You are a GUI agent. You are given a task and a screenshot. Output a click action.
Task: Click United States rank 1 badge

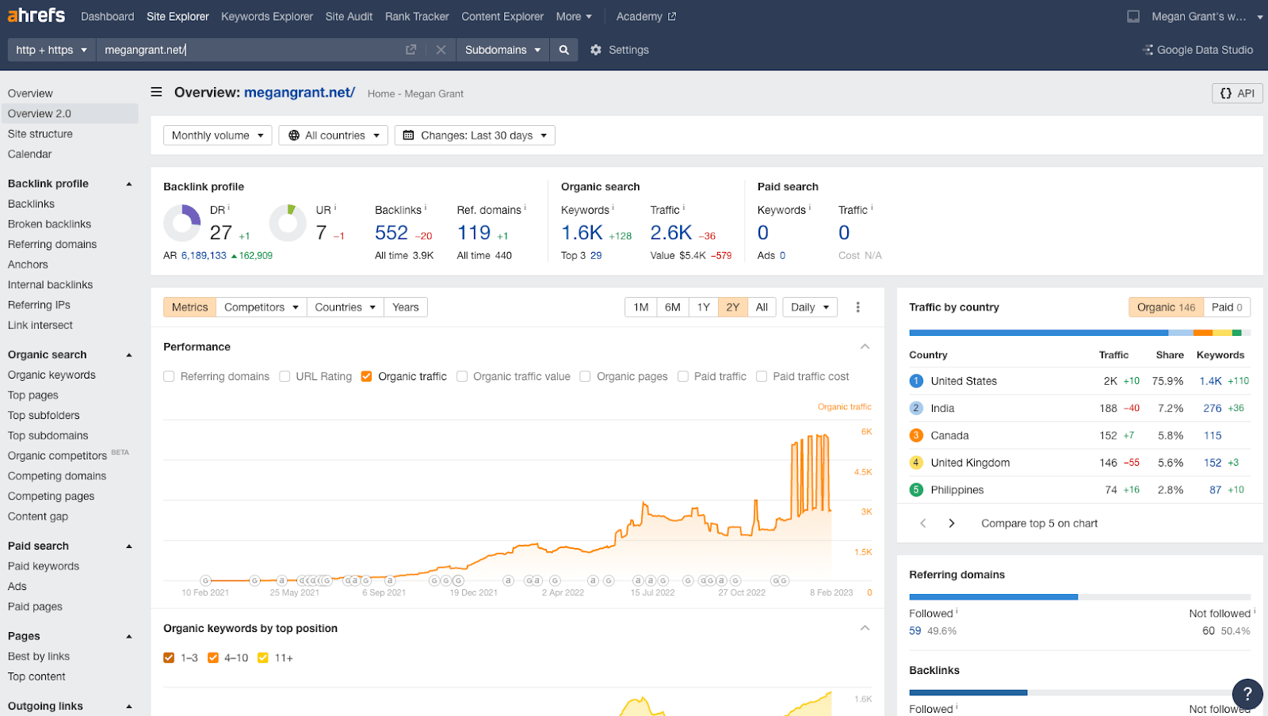coord(916,381)
